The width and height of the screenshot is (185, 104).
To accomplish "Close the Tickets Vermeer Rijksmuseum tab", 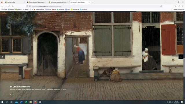I will point(46,2).
